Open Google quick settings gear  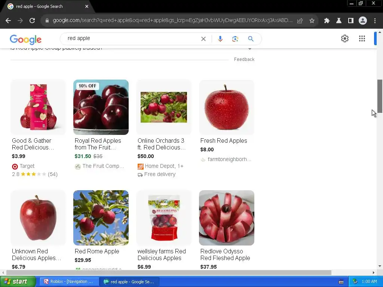[x=344, y=38]
